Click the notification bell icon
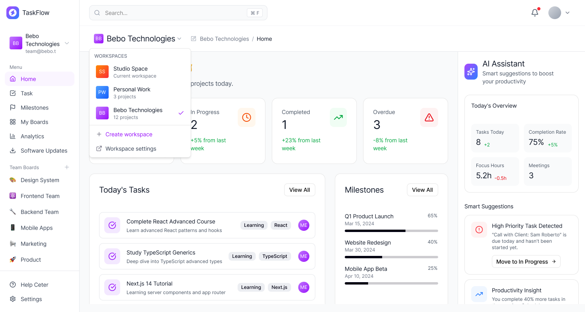Image resolution: width=585 pixels, height=312 pixels. click(535, 13)
